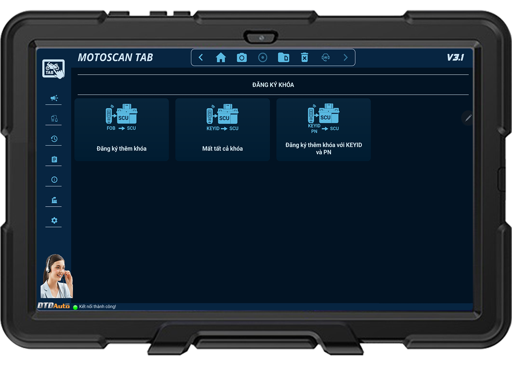This screenshot has width=512, height=366.
Task: Open manufacturer factory icon in sidebar
Action: pyautogui.click(x=54, y=200)
